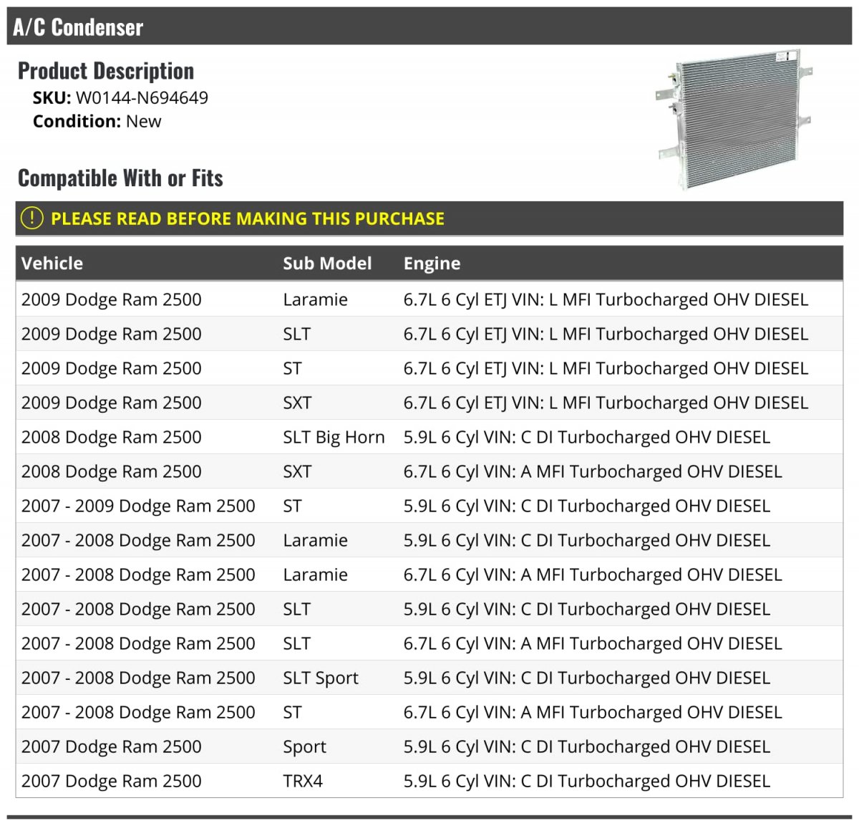The image size is (859, 826).
Task: Click 2007 Dodge Ram 2500 vehicle in TRX4 row
Action: click(x=112, y=781)
